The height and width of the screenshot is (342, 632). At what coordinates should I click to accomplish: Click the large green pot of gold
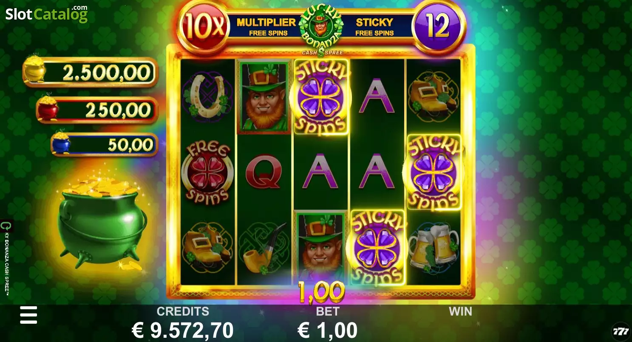(102, 223)
